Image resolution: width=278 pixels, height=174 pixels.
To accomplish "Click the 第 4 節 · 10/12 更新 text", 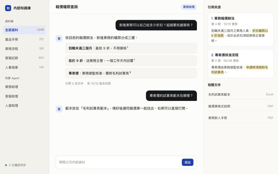I will [224, 24].
